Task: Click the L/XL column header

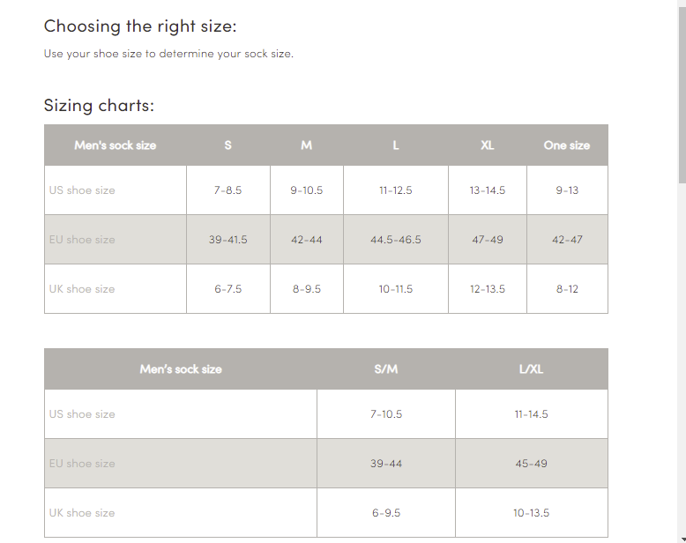Action: (532, 369)
